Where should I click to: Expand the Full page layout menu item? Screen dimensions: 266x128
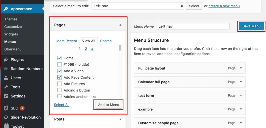pyautogui.click(x=241, y=68)
